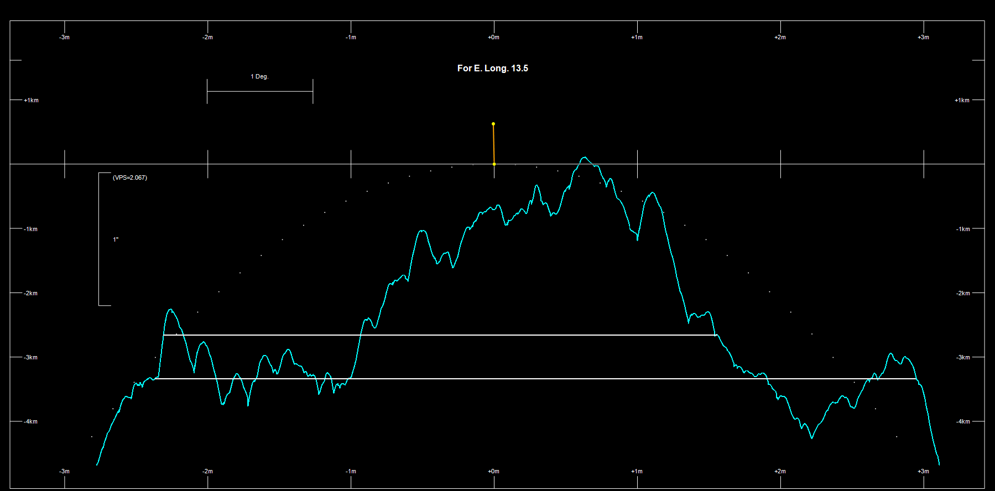Click the '-2km' label on left axis
The height and width of the screenshot is (491, 995).
tap(31, 293)
